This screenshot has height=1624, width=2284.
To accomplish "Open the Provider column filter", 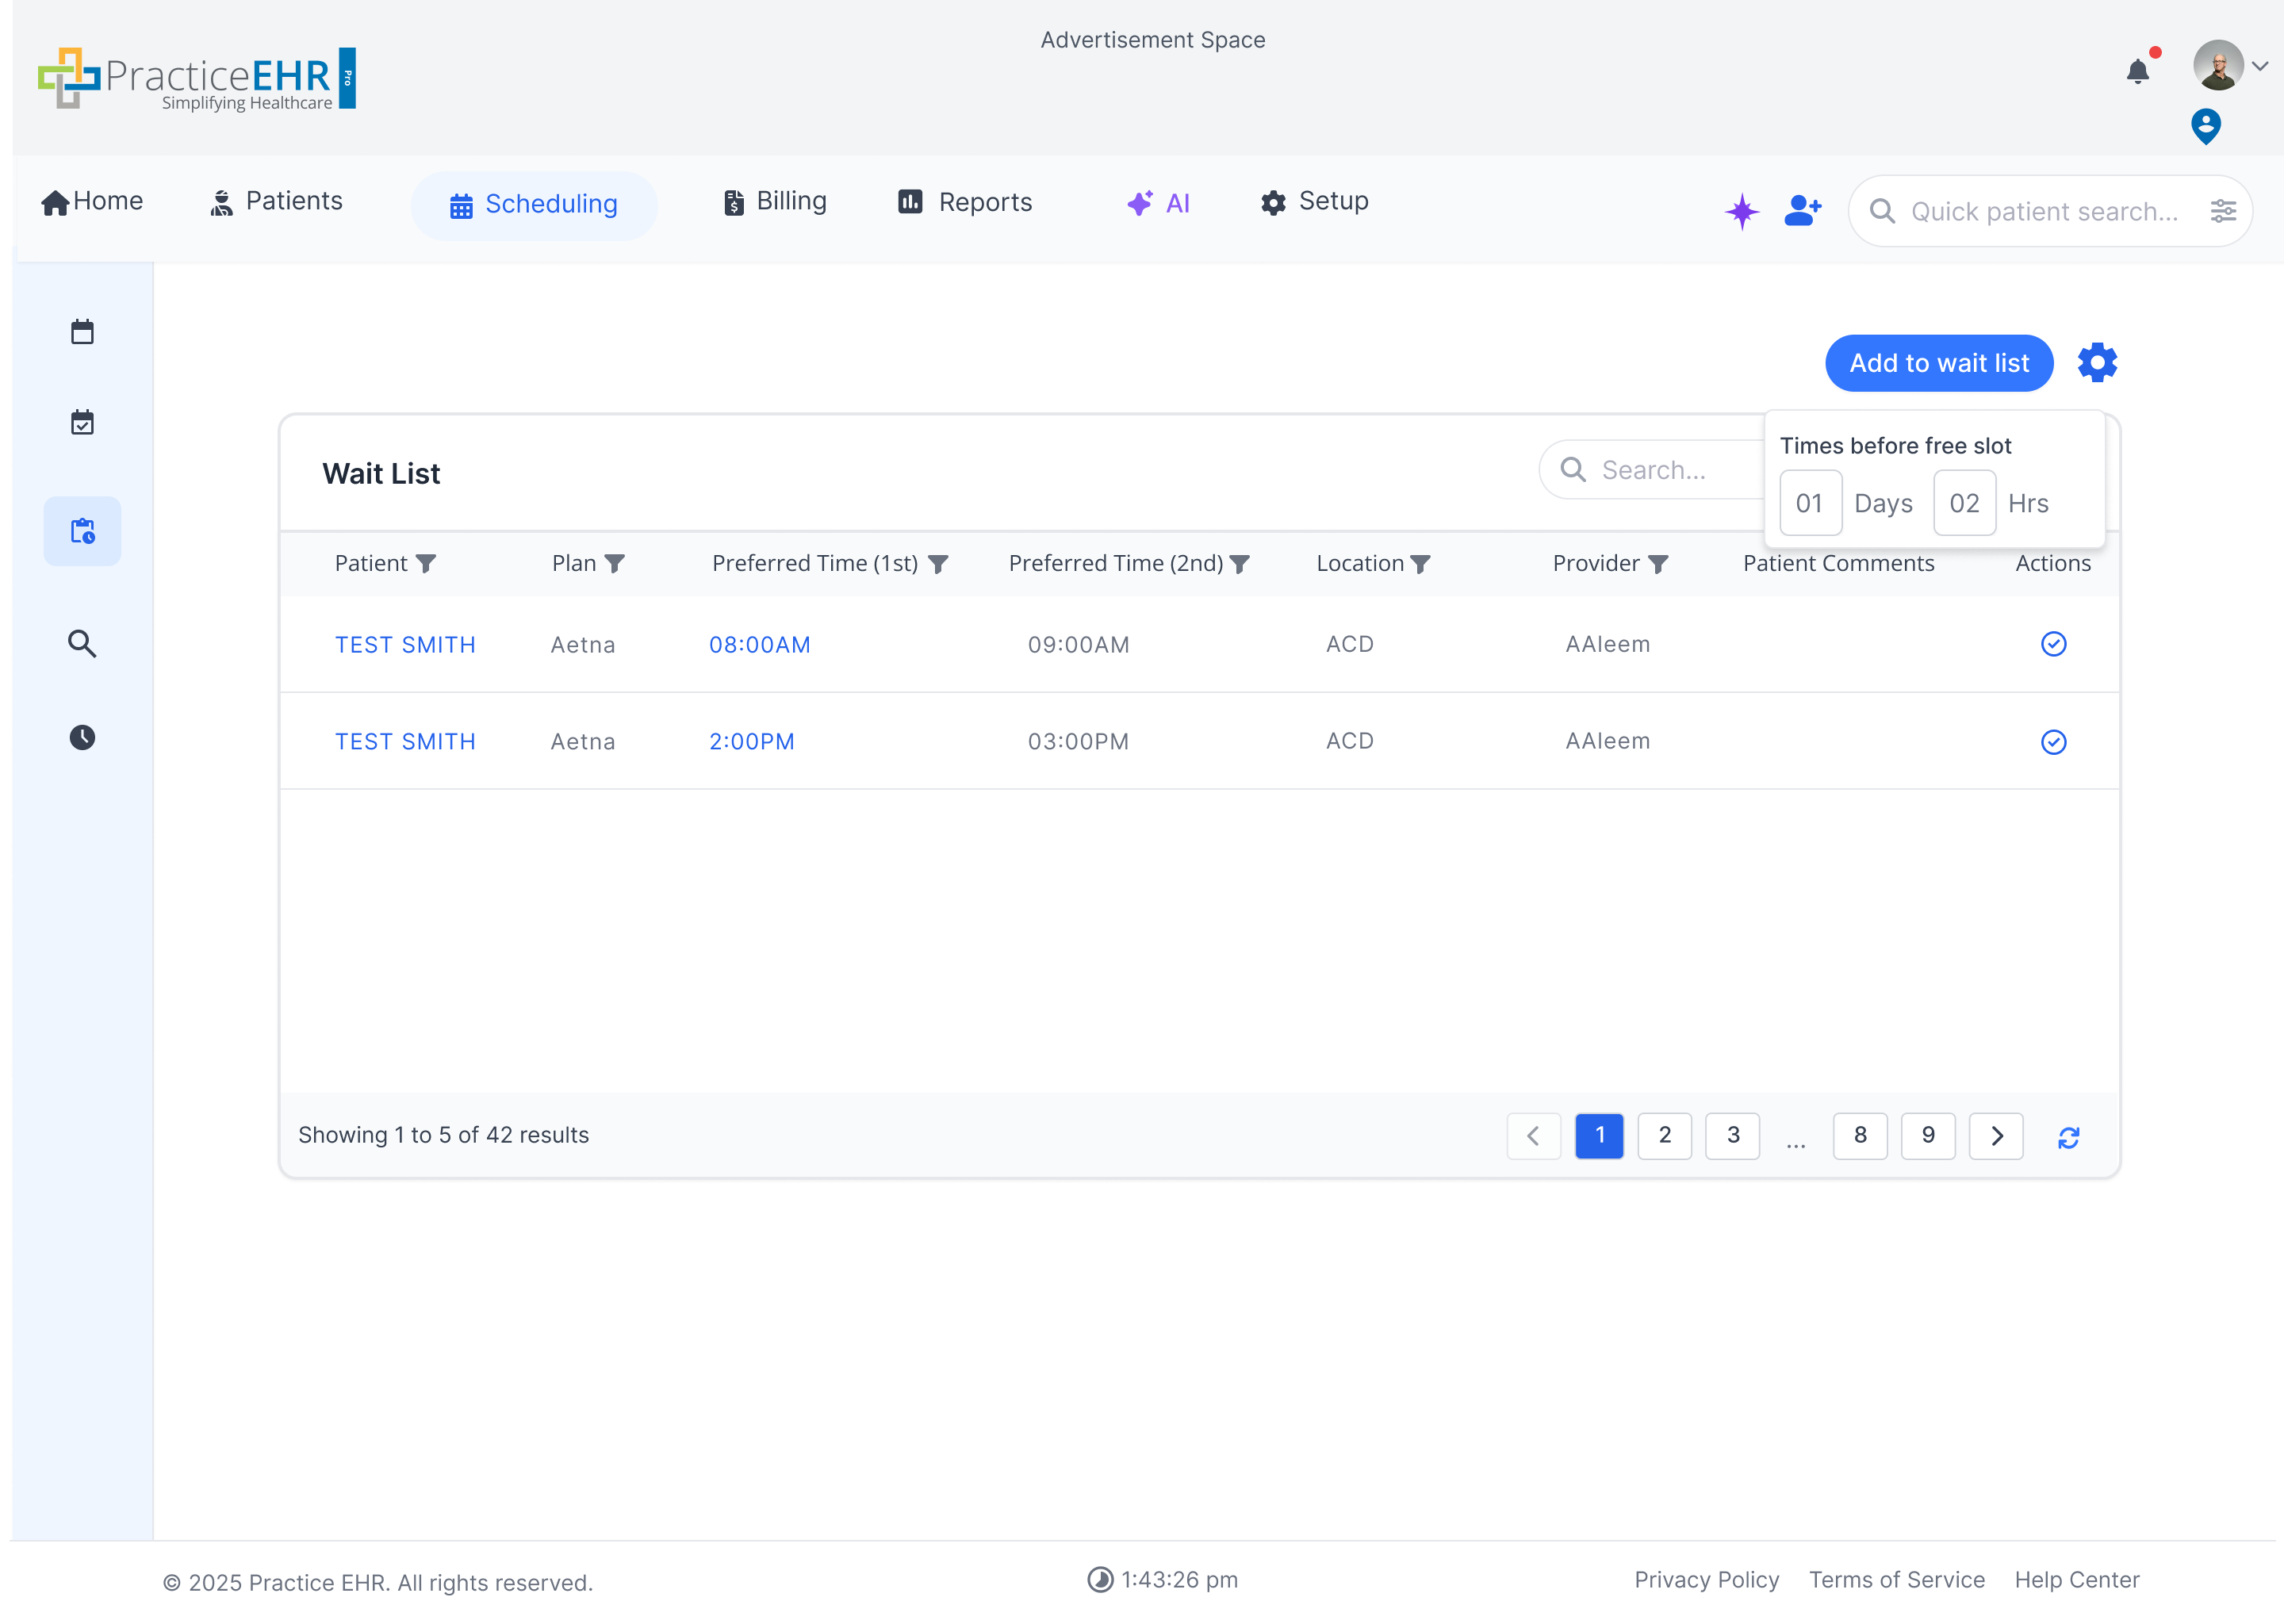I will pyautogui.click(x=1661, y=563).
